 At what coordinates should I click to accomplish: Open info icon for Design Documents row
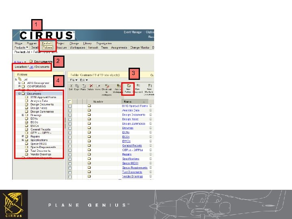(150, 115)
